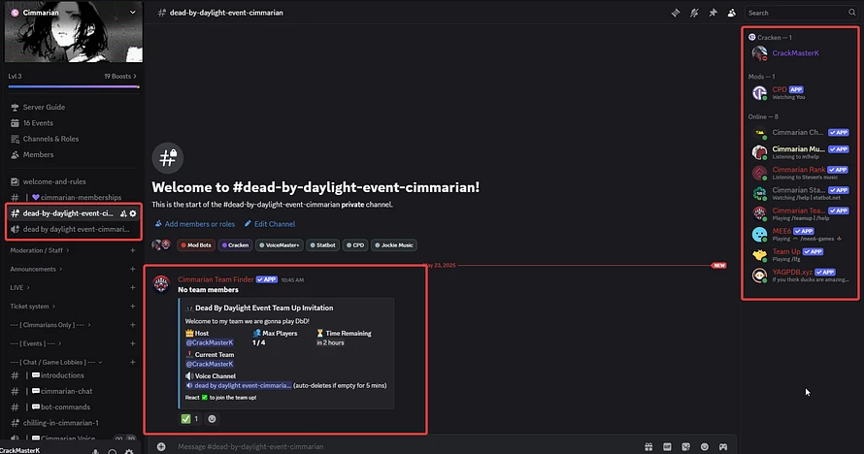Click Add members or roles link

point(195,224)
